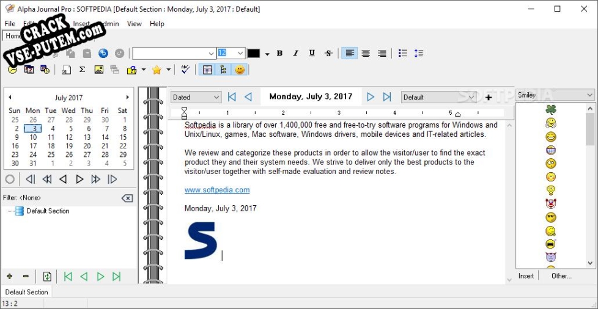Jump to last entry with green arrow
Viewport: 598px width, 309px height.
pos(117,277)
